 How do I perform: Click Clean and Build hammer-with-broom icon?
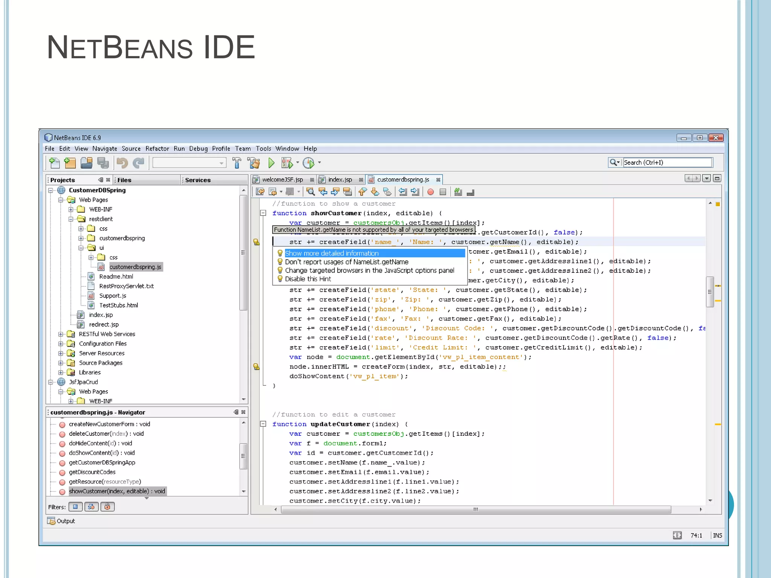point(254,163)
